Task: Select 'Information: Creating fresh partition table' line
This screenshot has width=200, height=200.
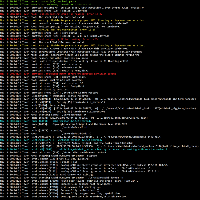Action: click(72, 52)
